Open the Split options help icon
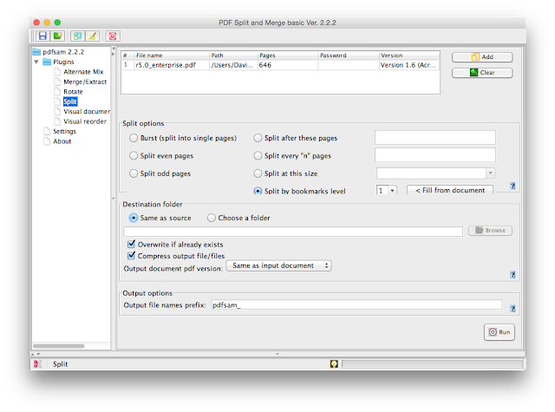 (513, 186)
